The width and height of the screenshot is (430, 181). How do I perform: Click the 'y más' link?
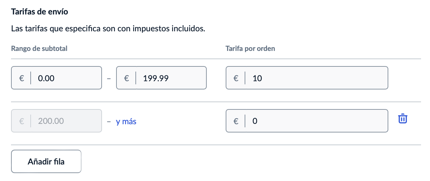[126, 121]
